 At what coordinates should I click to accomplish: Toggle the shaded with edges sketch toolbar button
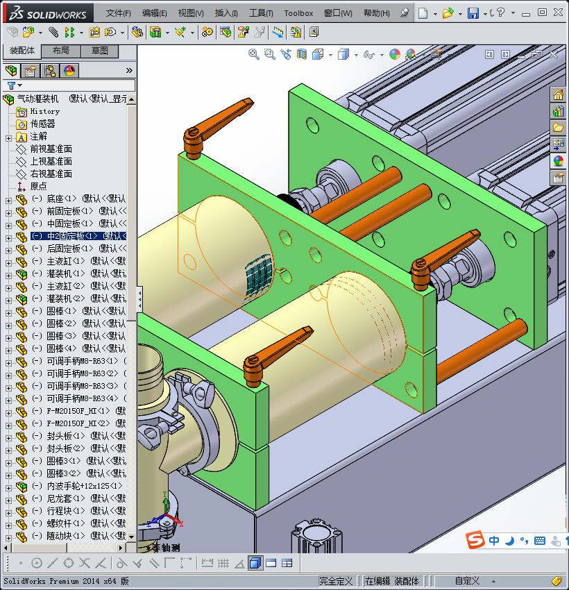255,563
